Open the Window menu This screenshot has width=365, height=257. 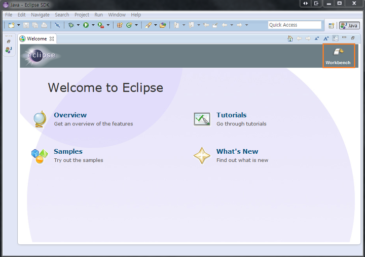(x=117, y=15)
